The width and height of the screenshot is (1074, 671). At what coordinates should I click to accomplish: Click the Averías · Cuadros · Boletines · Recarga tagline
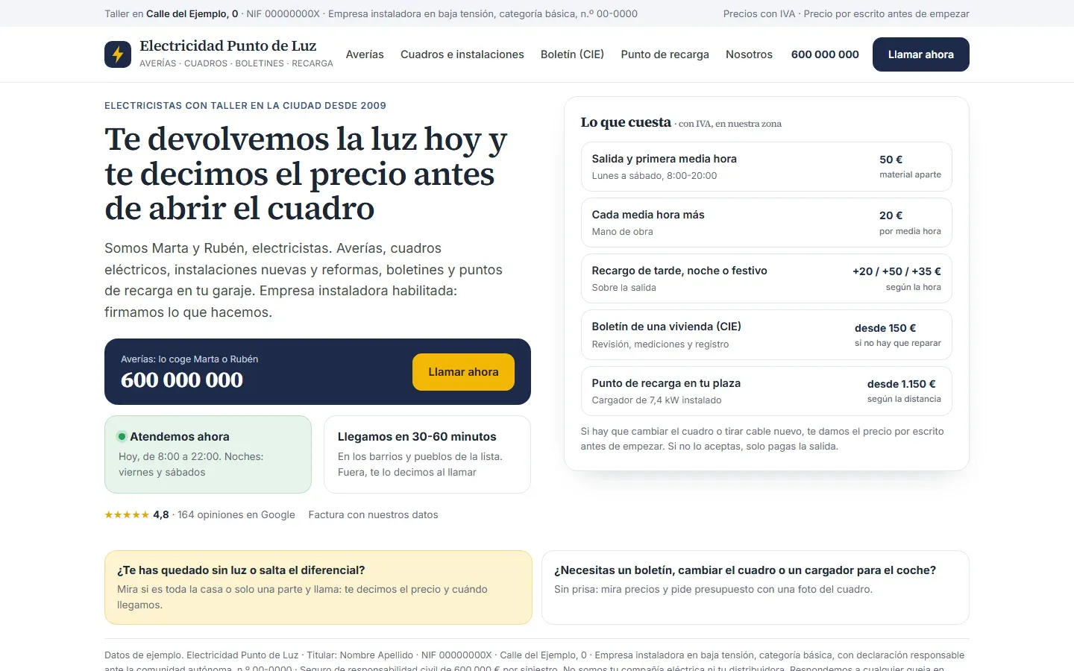[236, 63]
